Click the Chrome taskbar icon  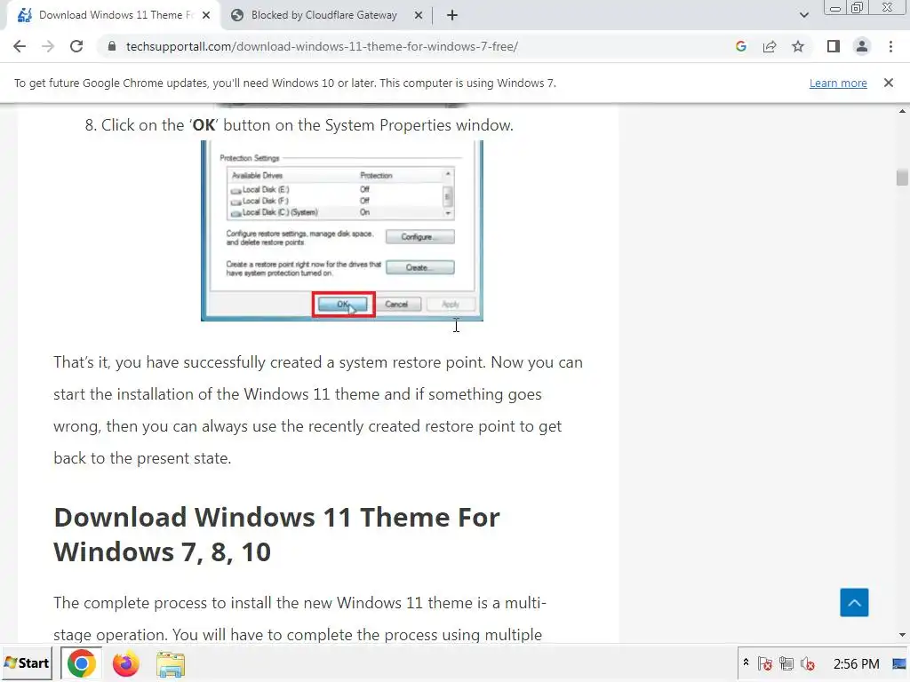[81, 663]
